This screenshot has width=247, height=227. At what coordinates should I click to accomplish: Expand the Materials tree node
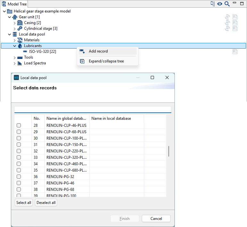coord(14,40)
